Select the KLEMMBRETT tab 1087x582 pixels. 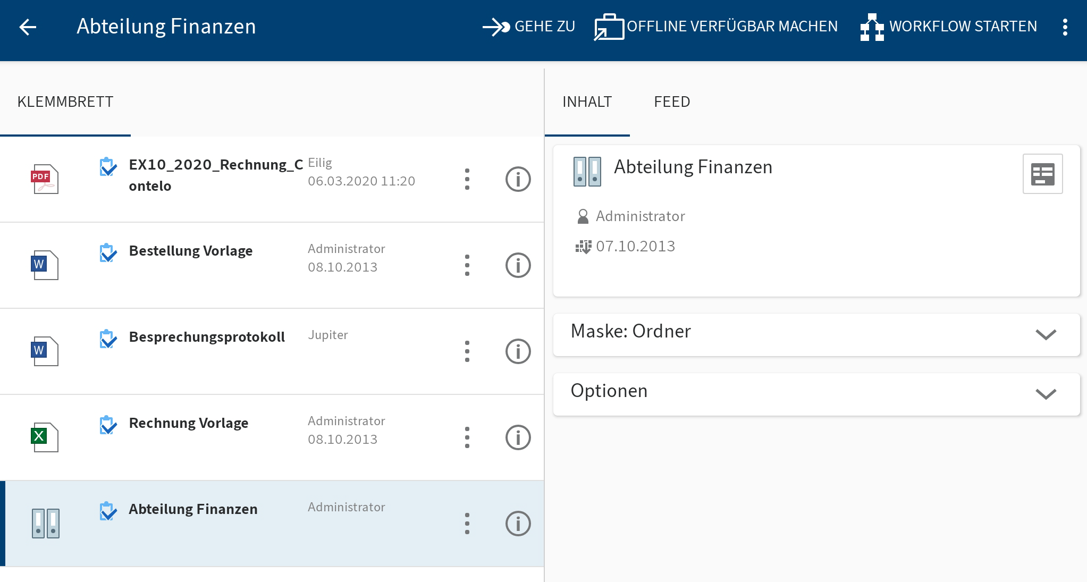[x=65, y=102]
